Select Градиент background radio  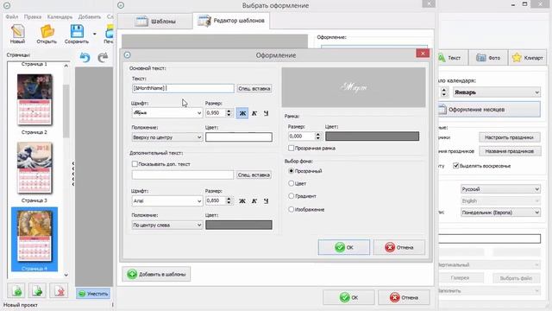click(292, 196)
